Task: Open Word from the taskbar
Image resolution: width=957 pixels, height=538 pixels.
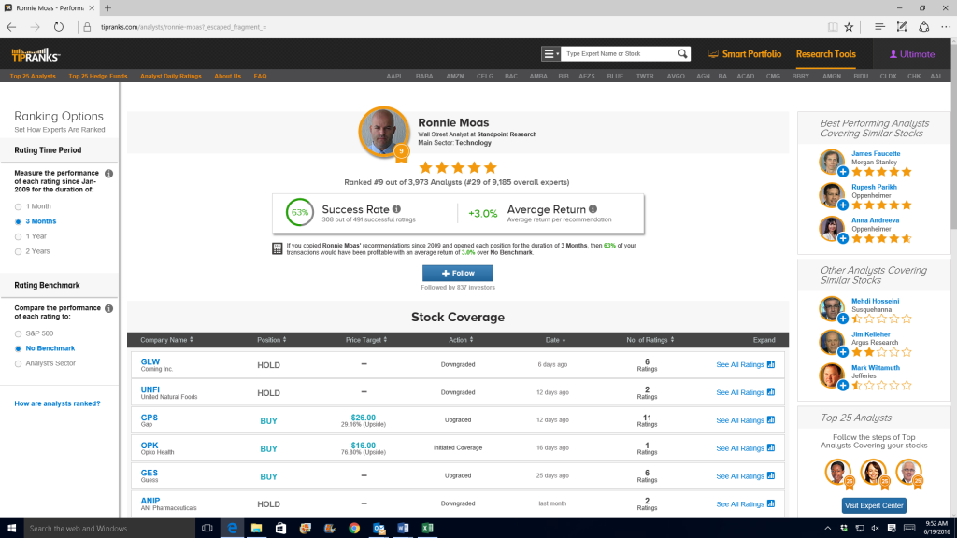Action: click(403, 529)
